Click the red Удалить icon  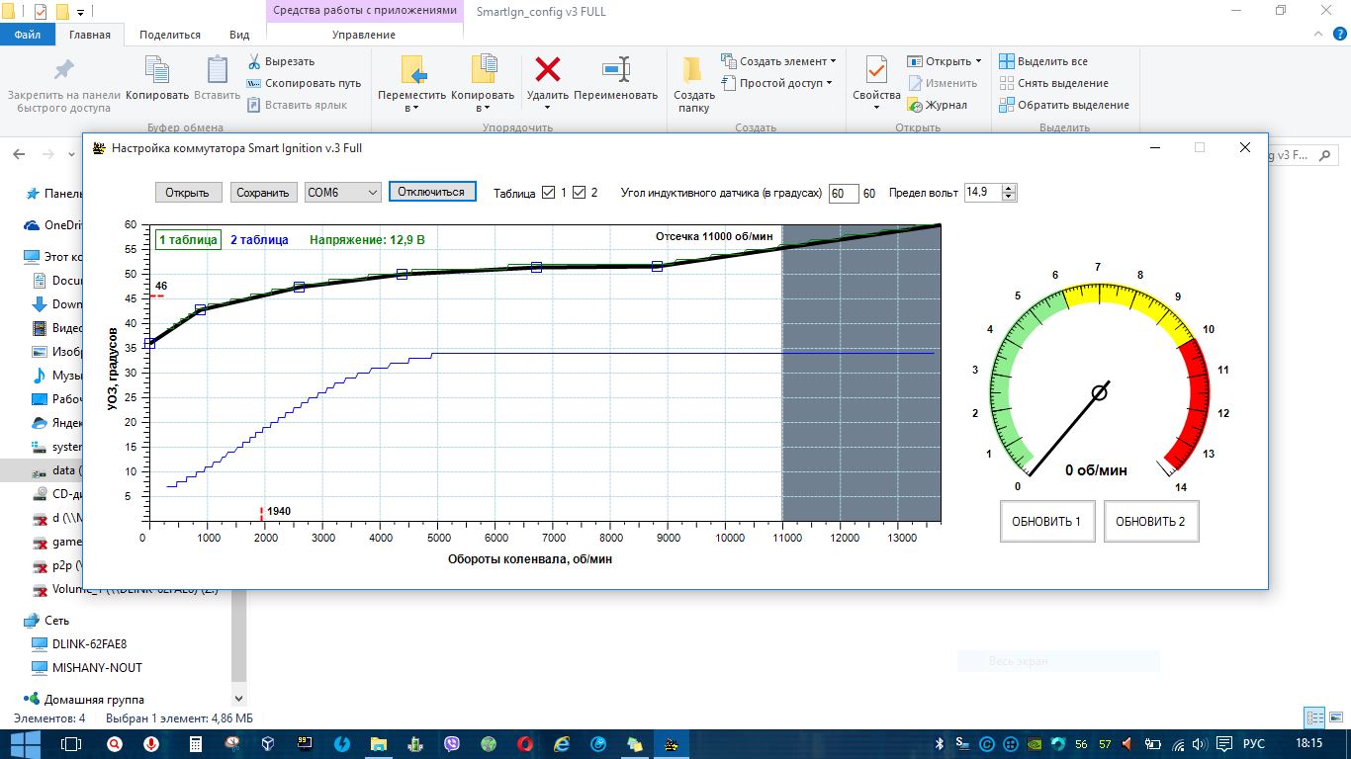point(547,70)
